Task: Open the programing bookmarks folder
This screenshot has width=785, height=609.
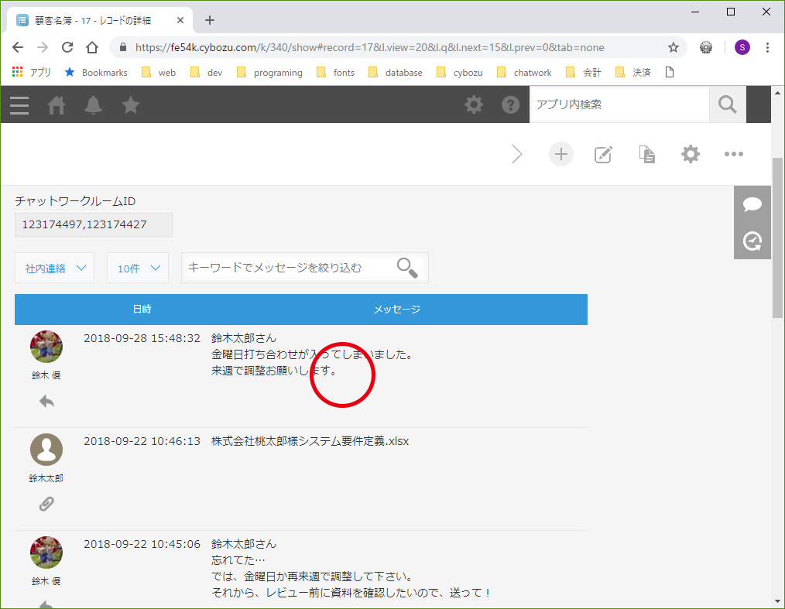Action: point(270,73)
